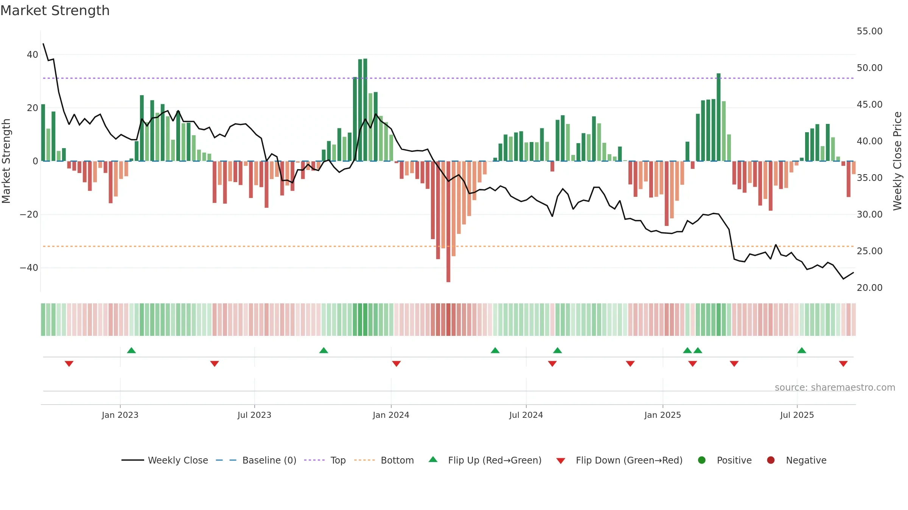Toggle the Positive legend entry
Screen dimensions: 908x510
[725, 460]
